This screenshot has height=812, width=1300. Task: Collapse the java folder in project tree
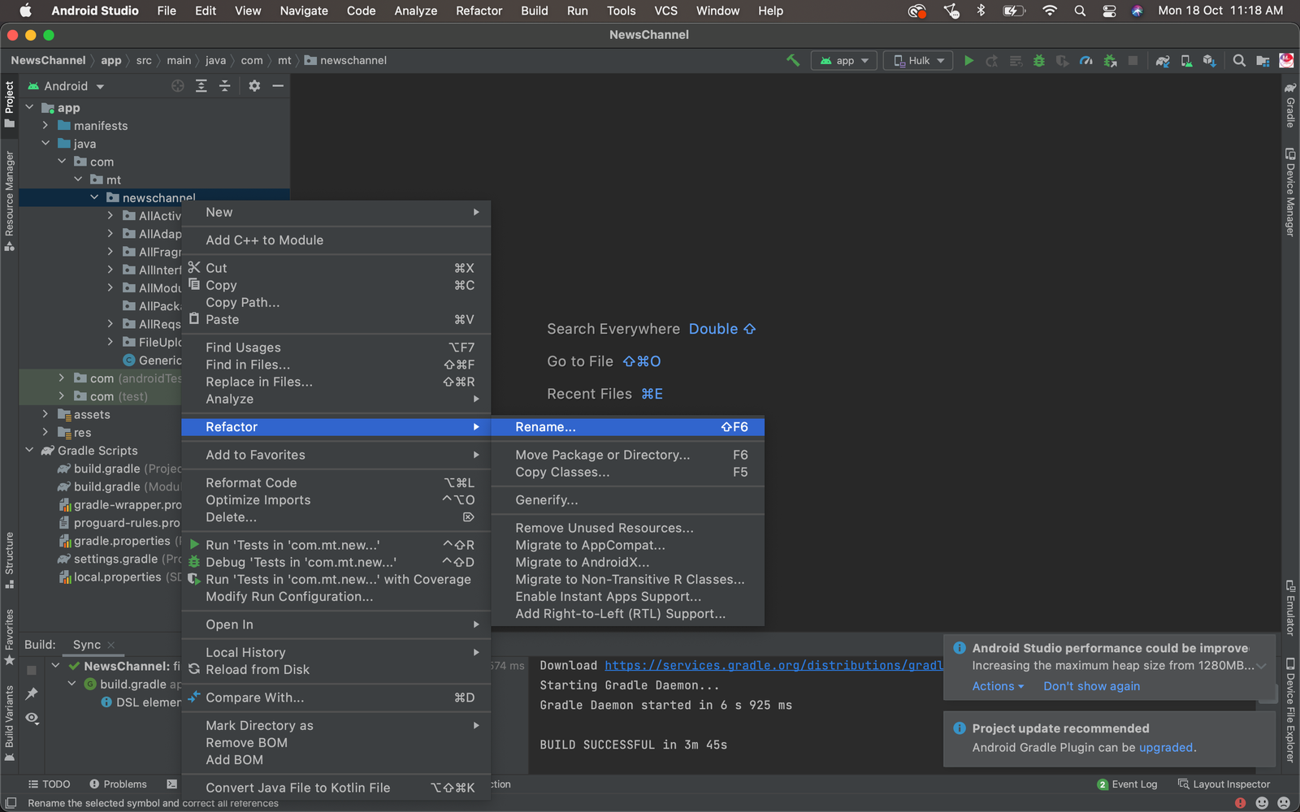(46, 144)
